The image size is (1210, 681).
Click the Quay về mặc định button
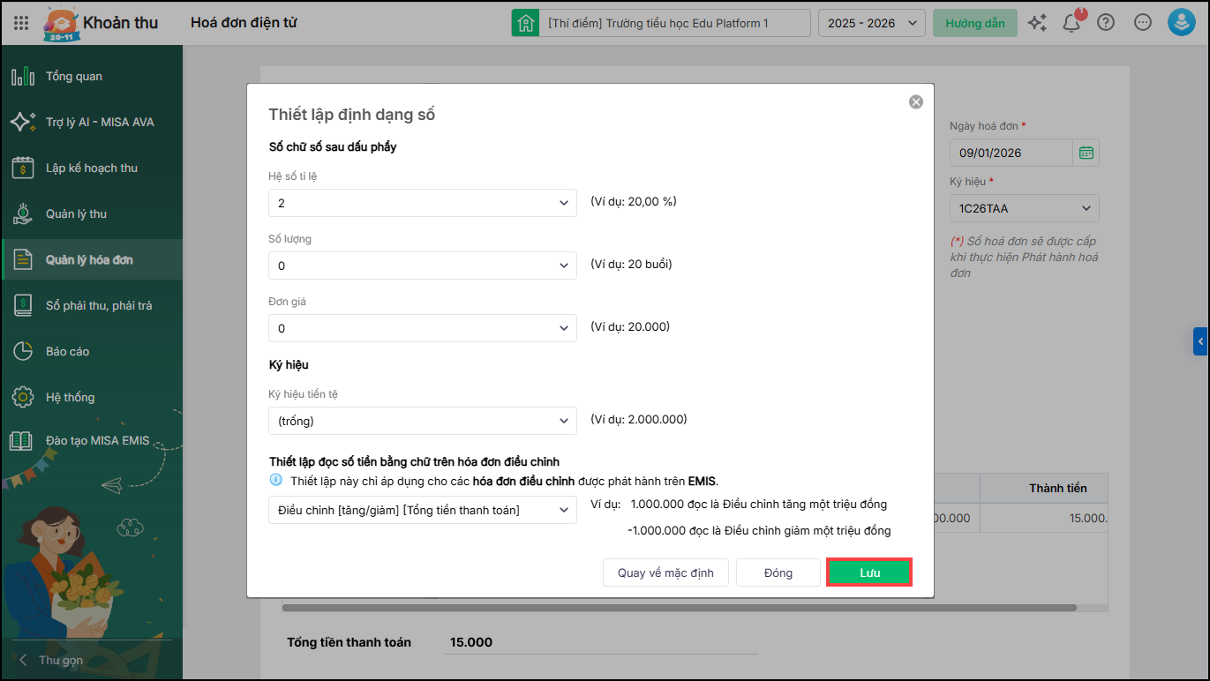pos(665,572)
